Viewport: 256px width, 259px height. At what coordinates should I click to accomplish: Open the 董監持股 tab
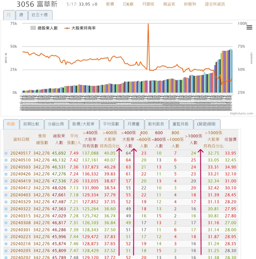click(x=181, y=124)
